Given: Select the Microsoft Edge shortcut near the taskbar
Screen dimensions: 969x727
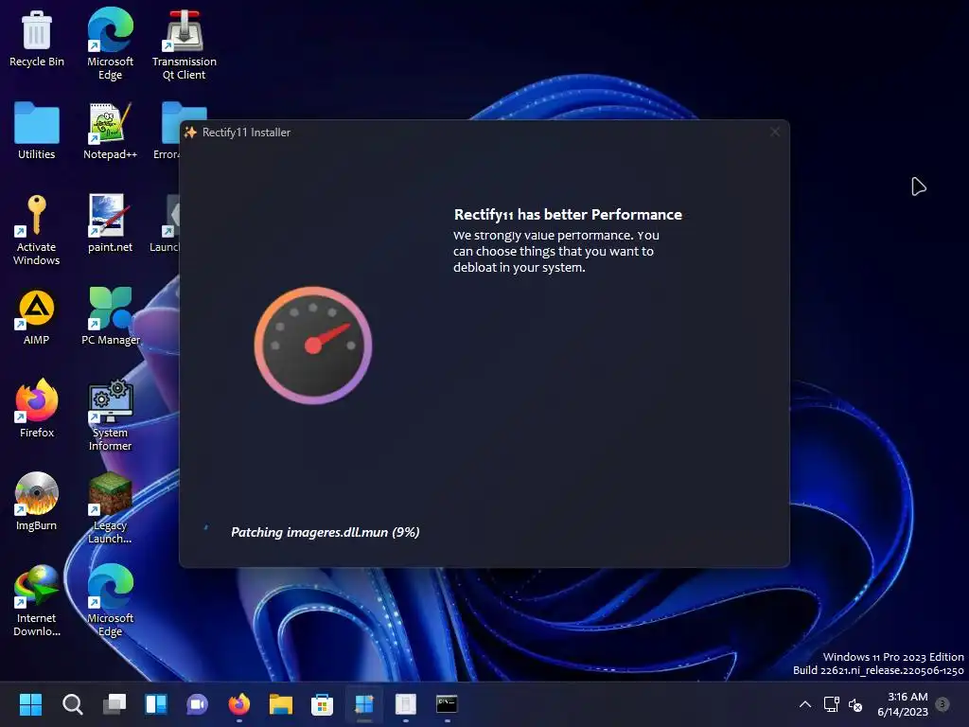Looking at the screenshot, I should pos(110,601).
